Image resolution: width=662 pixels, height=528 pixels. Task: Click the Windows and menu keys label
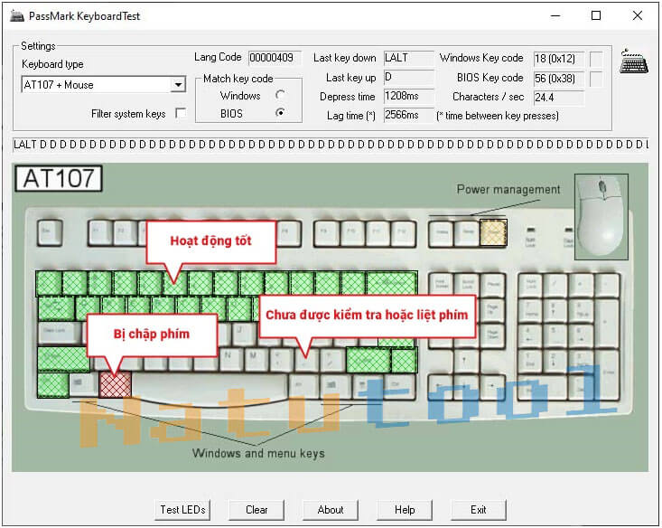tap(258, 453)
